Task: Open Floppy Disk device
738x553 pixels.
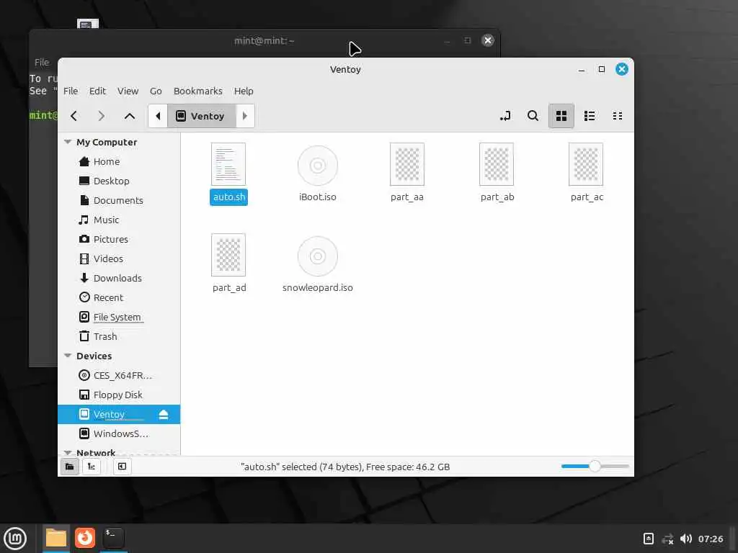Action: [x=117, y=395]
